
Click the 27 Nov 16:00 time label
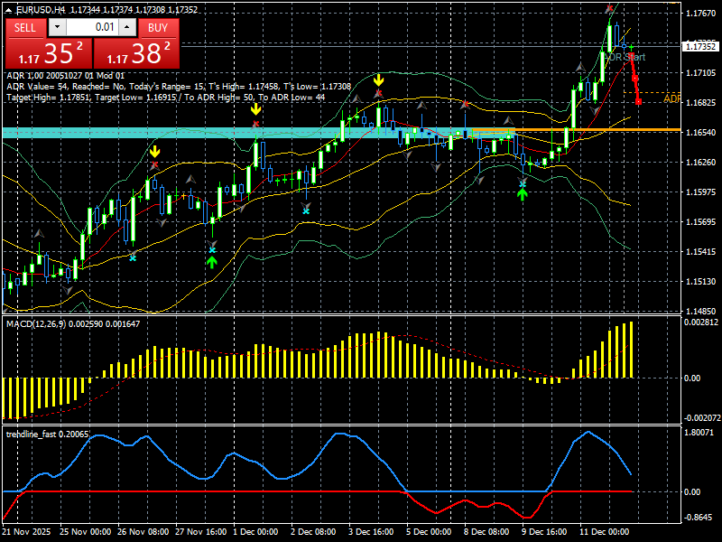pyautogui.click(x=200, y=532)
